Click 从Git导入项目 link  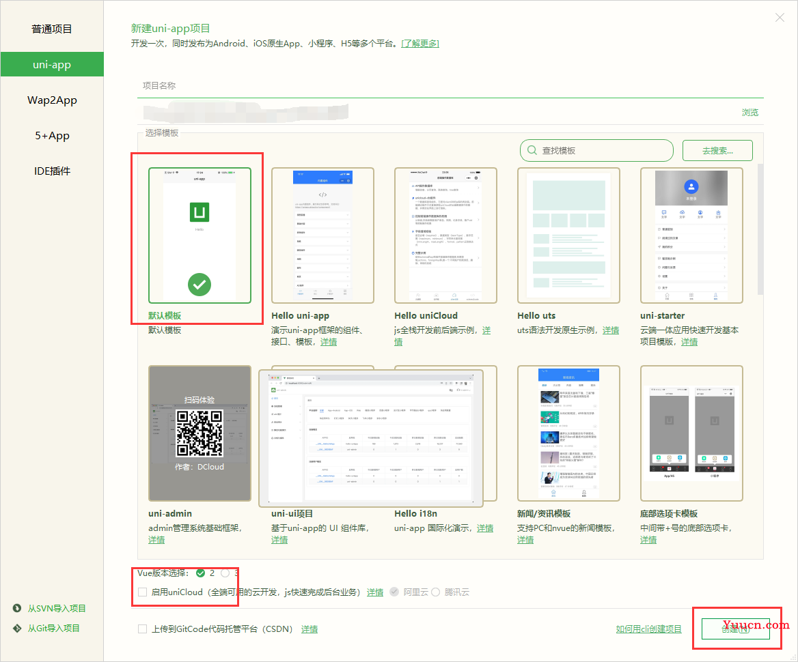tap(53, 628)
